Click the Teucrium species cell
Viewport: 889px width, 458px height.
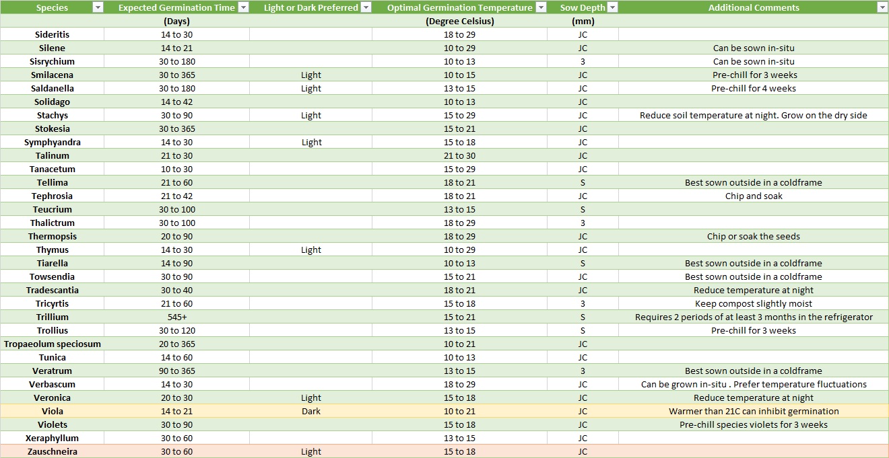click(x=52, y=209)
